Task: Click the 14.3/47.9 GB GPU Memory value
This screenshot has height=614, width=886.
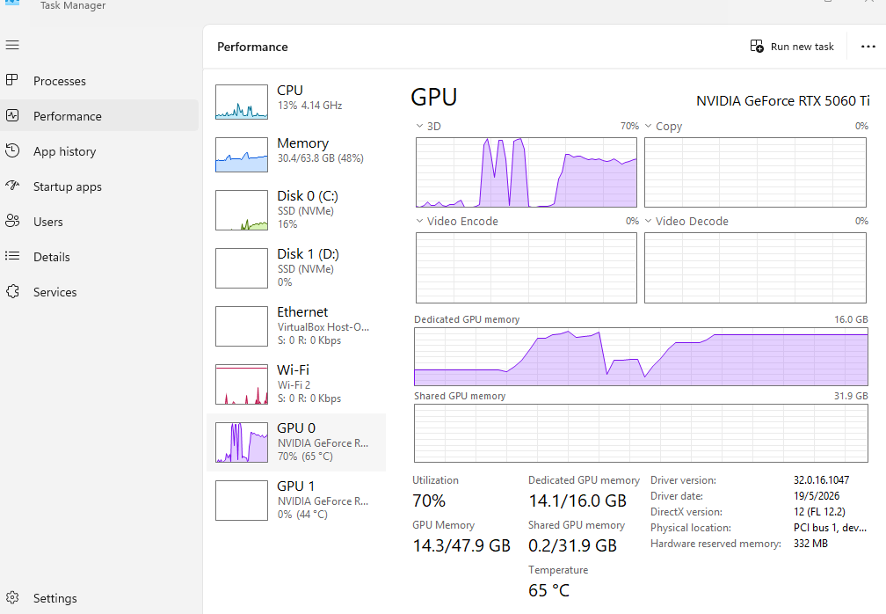Action: click(x=461, y=545)
